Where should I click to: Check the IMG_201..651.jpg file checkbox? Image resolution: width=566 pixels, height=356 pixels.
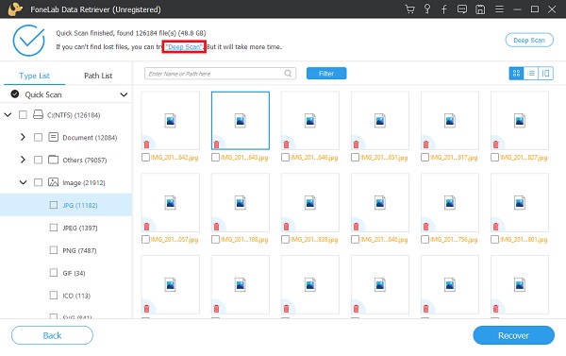tap(356, 157)
